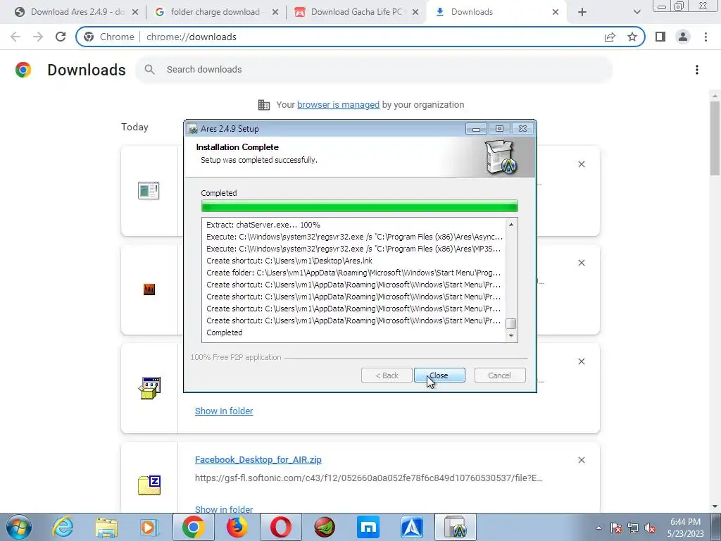This screenshot has width=721, height=541.
Task: Click the downloads page vertical scrollbar
Action: 715,138
